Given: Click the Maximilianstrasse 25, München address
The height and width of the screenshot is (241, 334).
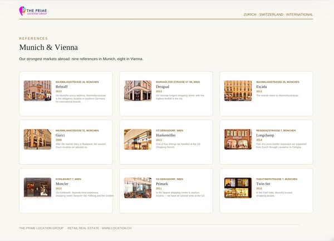Looking at the screenshot, I should (x=278, y=82).
